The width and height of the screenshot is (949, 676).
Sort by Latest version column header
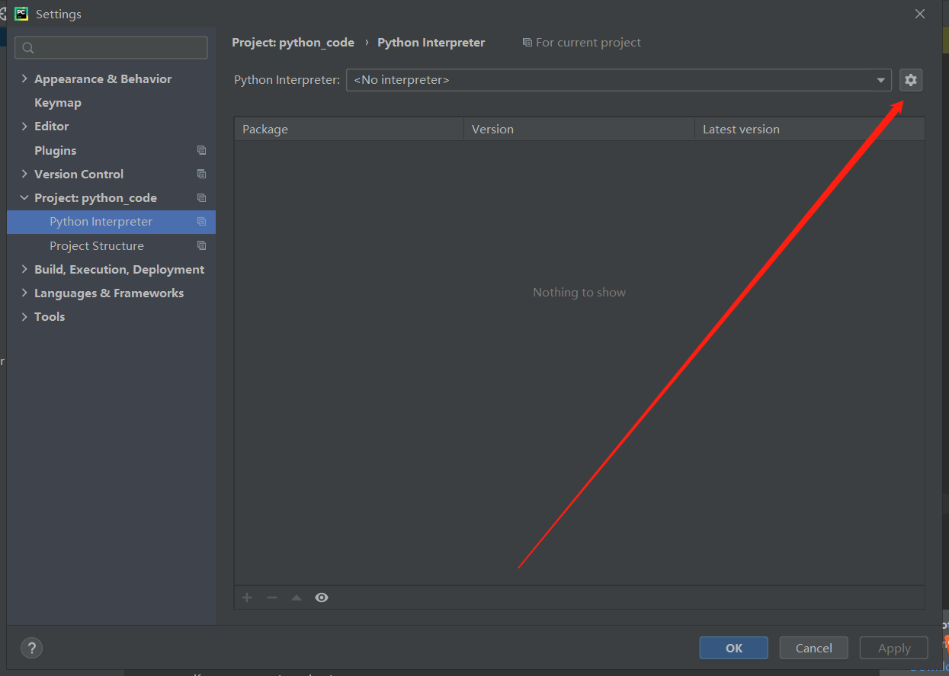(810, 129)
